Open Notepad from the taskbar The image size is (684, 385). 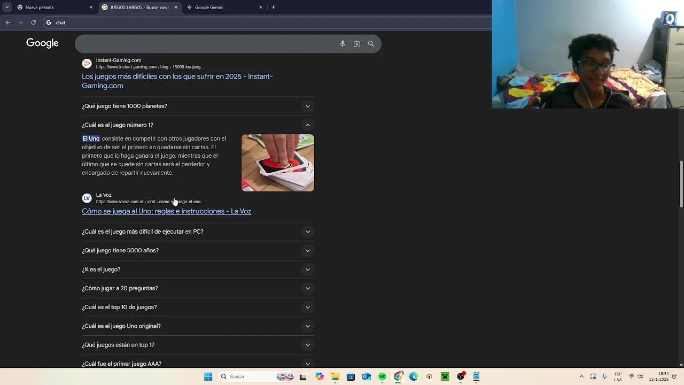pos(476,376)
